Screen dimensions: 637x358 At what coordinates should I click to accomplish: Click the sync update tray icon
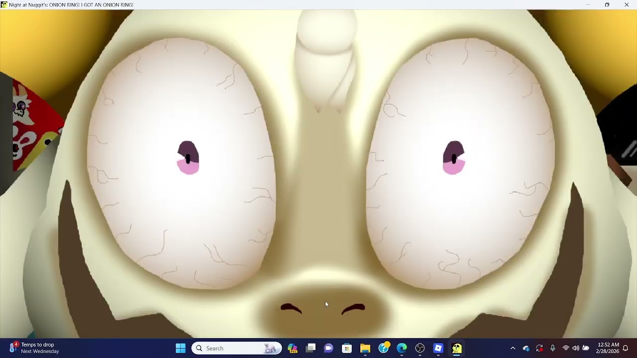point(539,348)
